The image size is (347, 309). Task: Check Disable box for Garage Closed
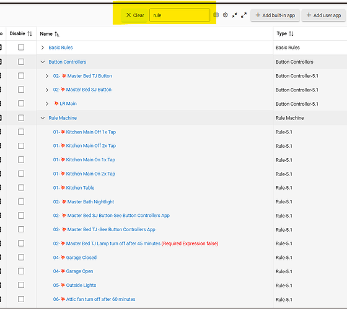21,257
